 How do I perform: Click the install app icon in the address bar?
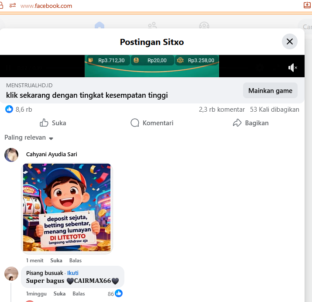click(307, 5)
